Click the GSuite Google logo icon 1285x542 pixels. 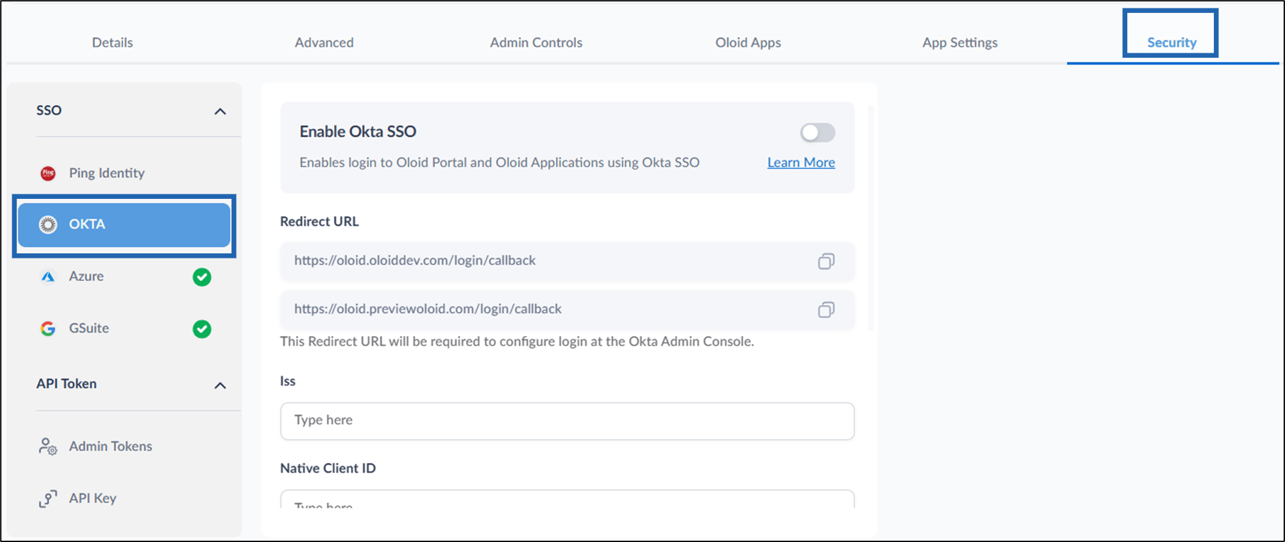48,328
